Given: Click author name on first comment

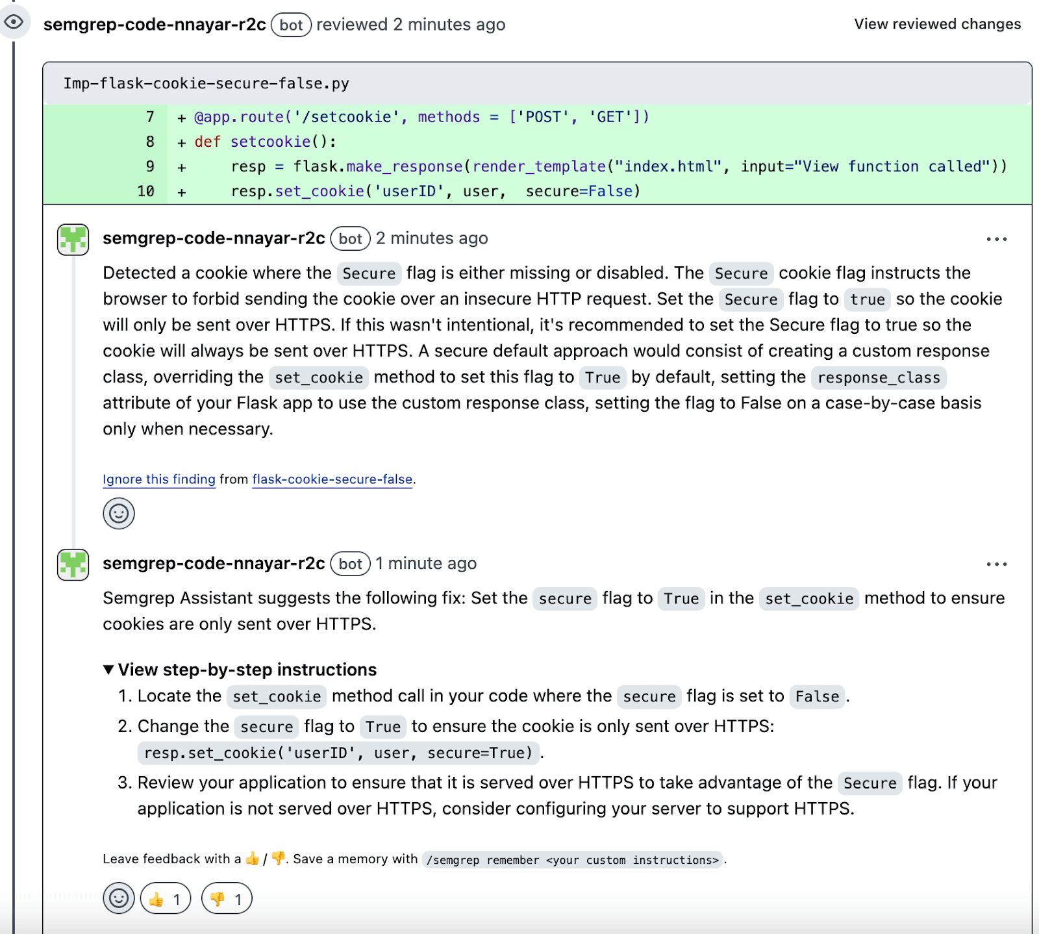Looking at the screenshot, I should [214, 238].
